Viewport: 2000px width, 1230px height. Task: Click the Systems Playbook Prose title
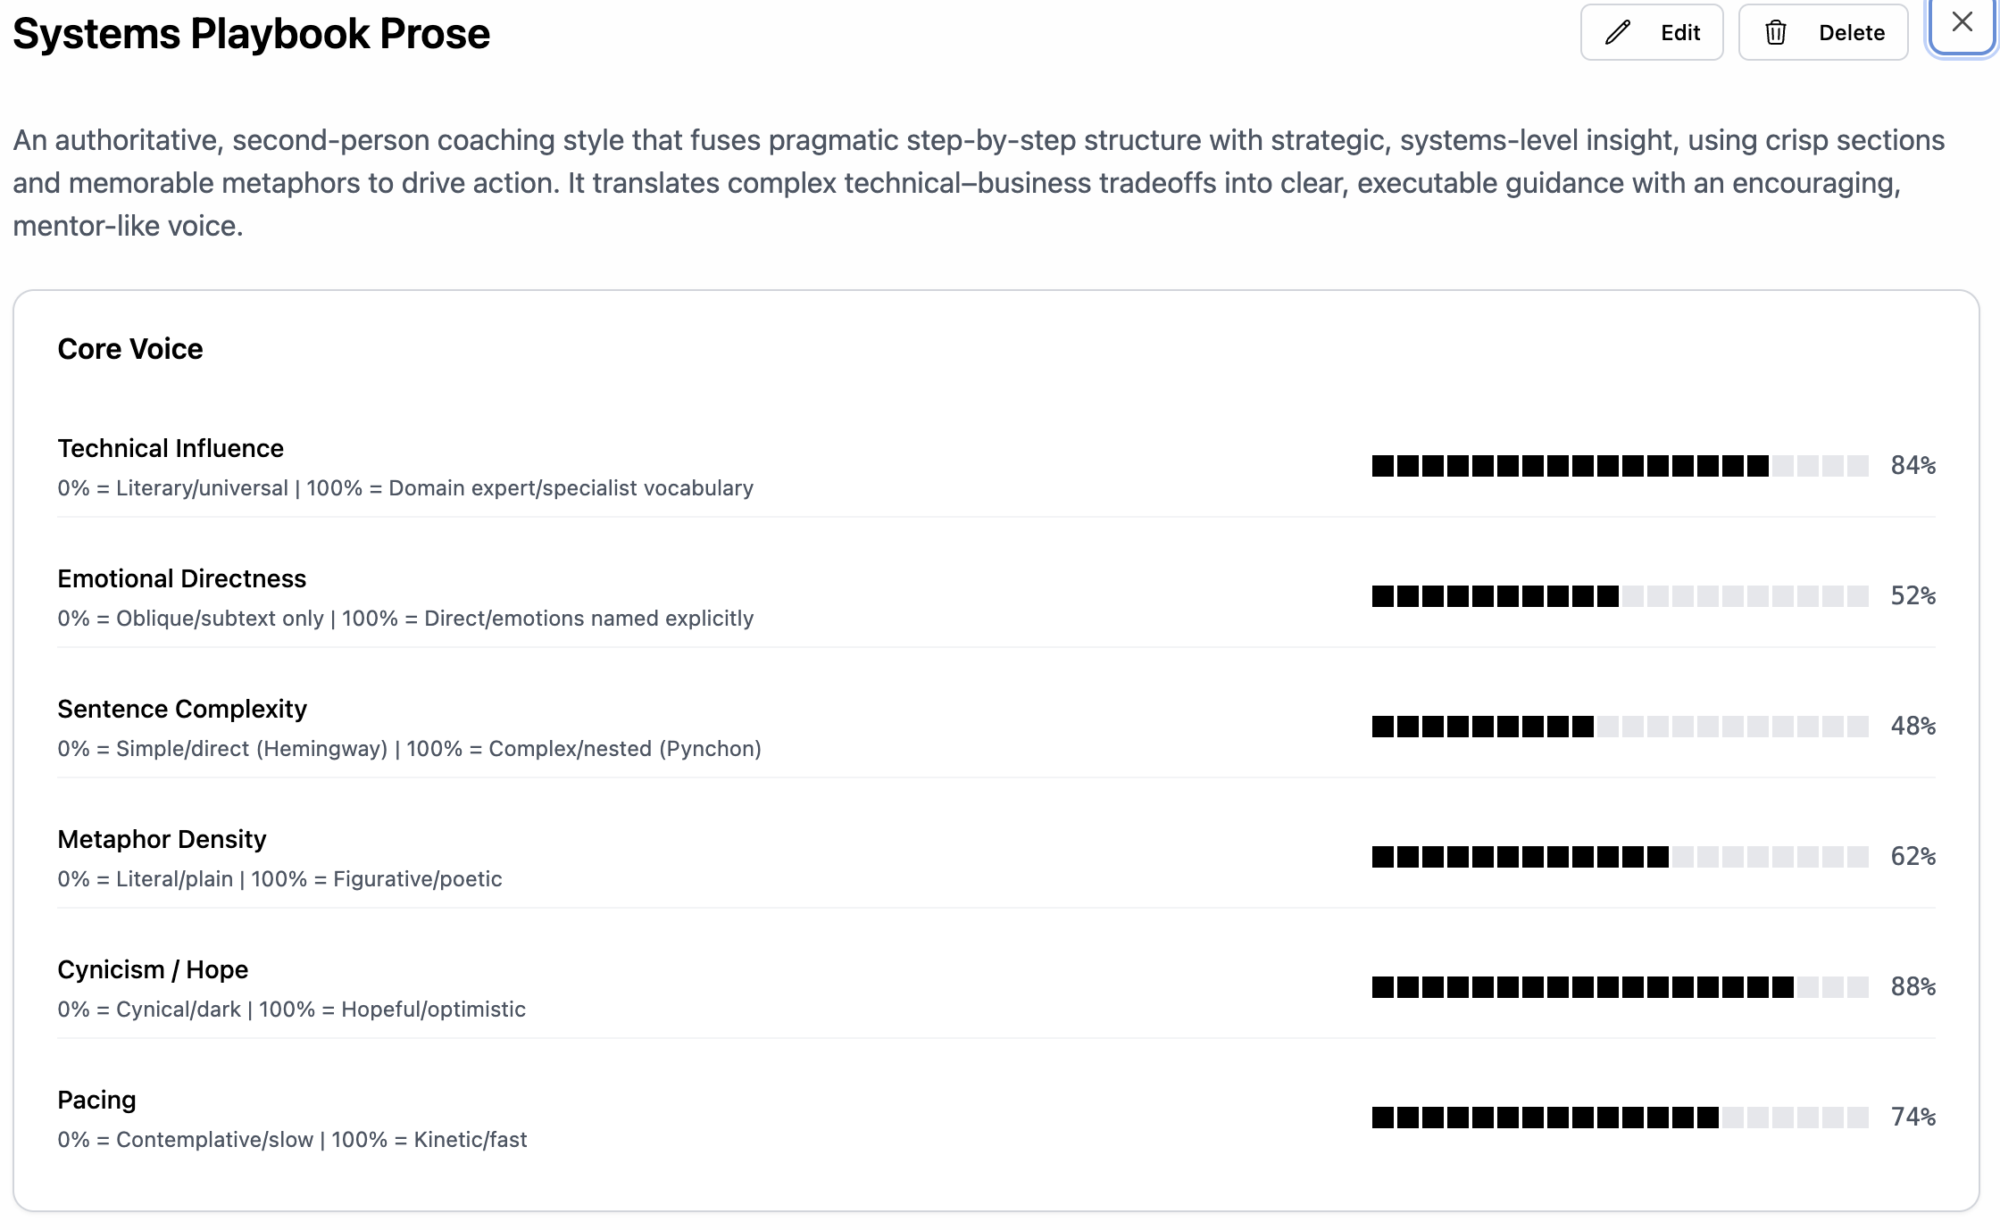point(251,34)
